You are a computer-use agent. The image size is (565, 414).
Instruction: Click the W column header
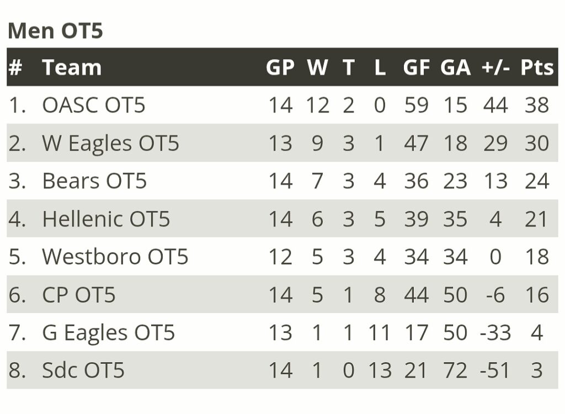(317, 67)
